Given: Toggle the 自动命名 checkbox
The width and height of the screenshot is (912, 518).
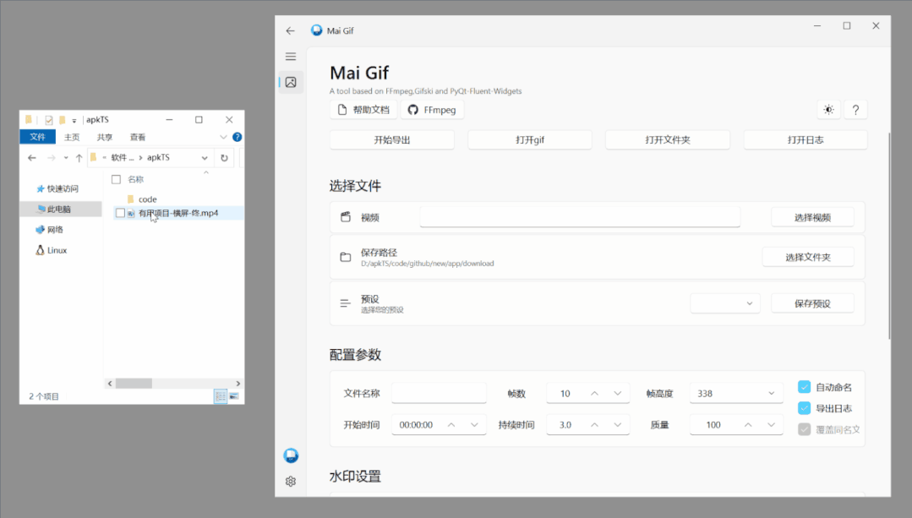Looking at the screenshot, I should pos(805,387).
